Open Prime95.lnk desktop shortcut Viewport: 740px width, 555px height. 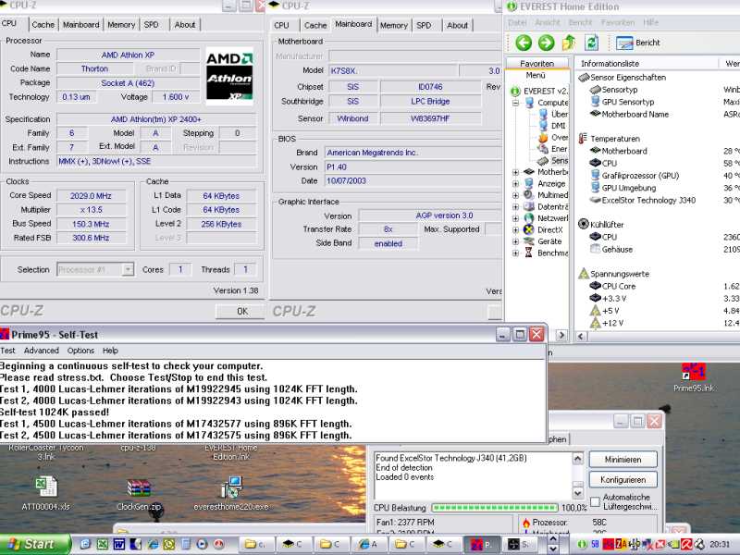point(693,376)
